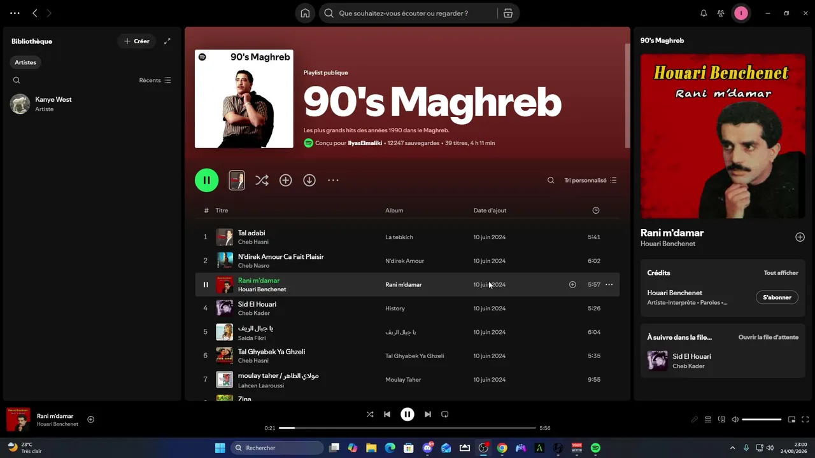Select the Sid El Houari track title

coord(257,304)
